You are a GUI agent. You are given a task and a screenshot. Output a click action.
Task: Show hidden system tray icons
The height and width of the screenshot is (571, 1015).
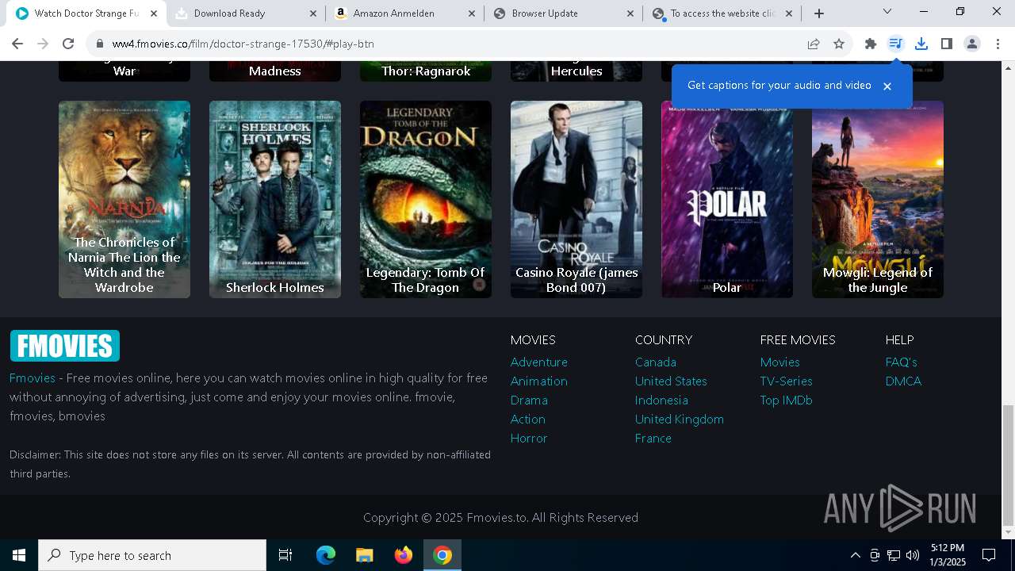pyautogui.click(x=856, y=555)
